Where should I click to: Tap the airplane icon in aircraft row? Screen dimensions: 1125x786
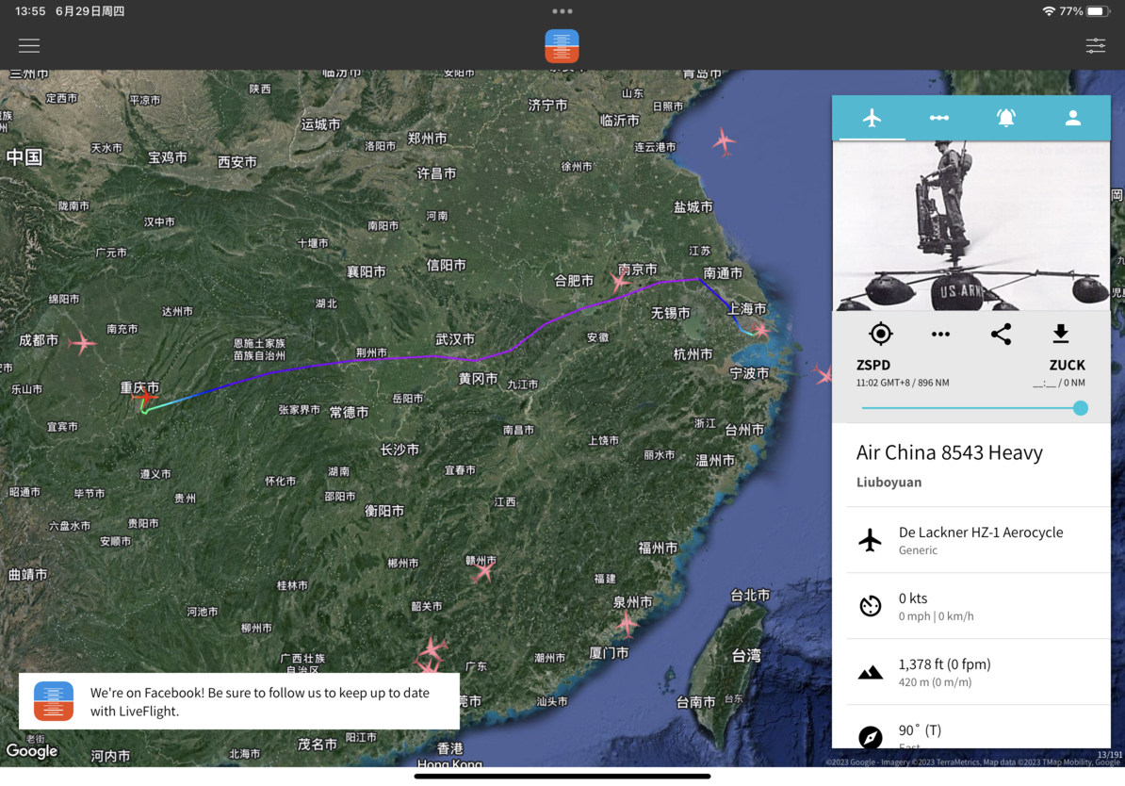pyautogui.click(x=871, y=540)
